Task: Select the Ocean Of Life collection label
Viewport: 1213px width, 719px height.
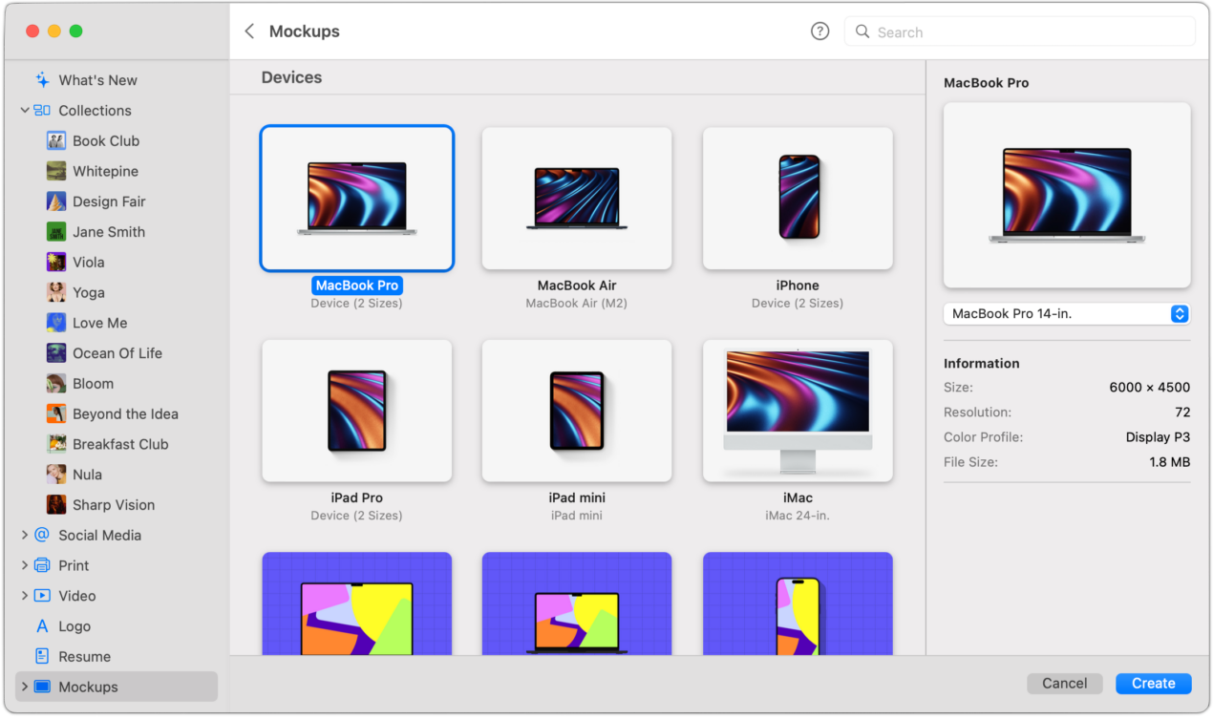Action: (117, 353)
